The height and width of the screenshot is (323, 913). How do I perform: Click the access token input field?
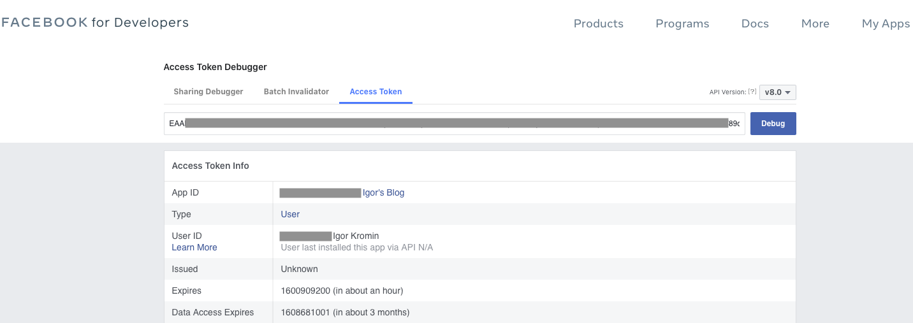(454, 124)
